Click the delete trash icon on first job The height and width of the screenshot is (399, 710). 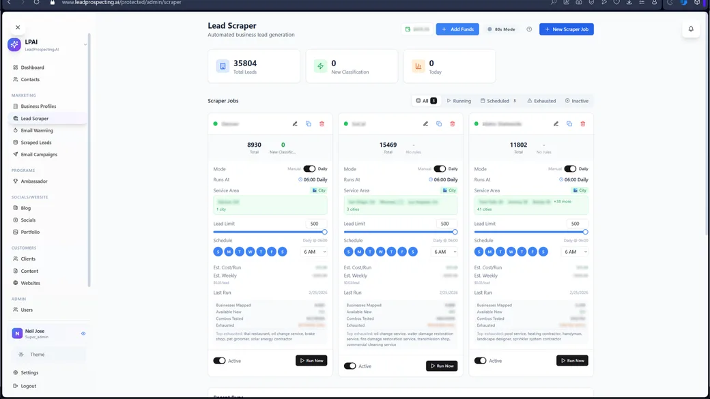(322, 124)
